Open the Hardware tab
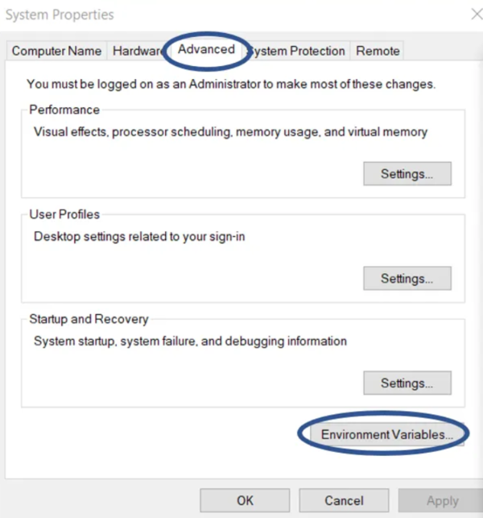The width and height of the screenshot is (483, 518). click(x=135, y=51)
